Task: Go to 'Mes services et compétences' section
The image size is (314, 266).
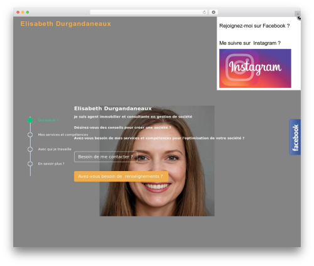Action: pyautogui.click(x=63, y=135)
